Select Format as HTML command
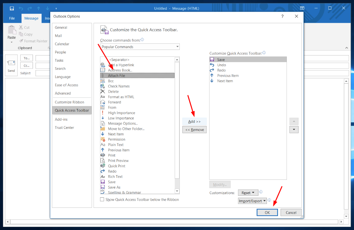The height and width of the screenshot is (230, 354). point(137,97)
